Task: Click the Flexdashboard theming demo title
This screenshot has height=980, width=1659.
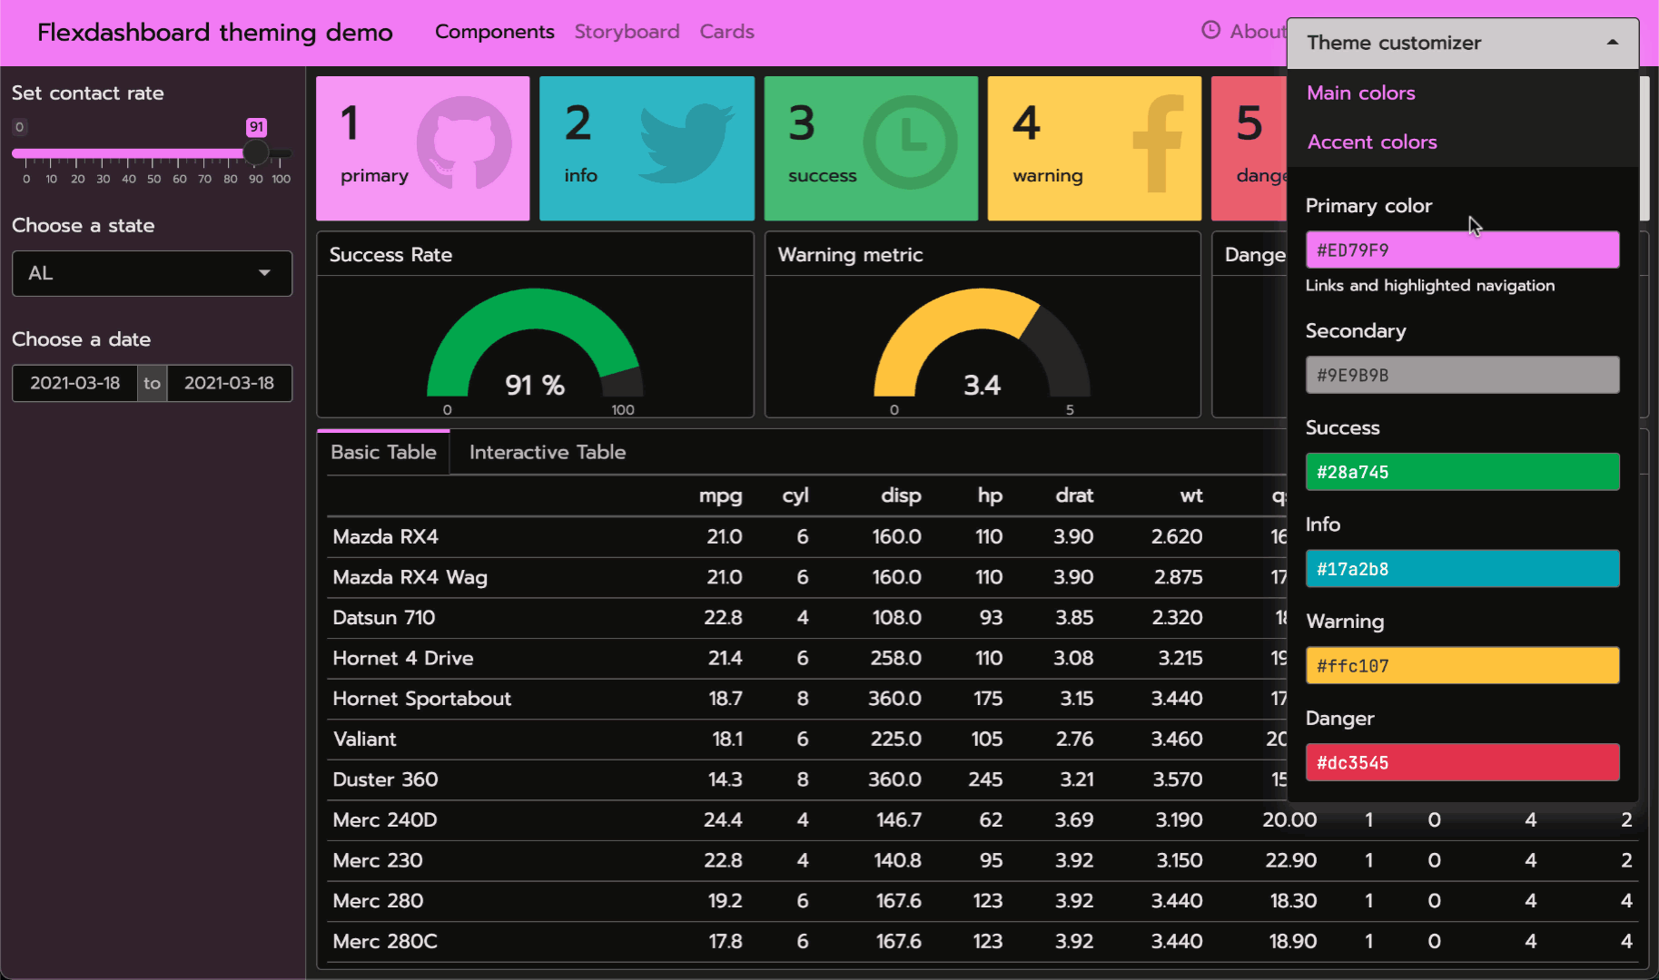Action: tap(215, 33)
